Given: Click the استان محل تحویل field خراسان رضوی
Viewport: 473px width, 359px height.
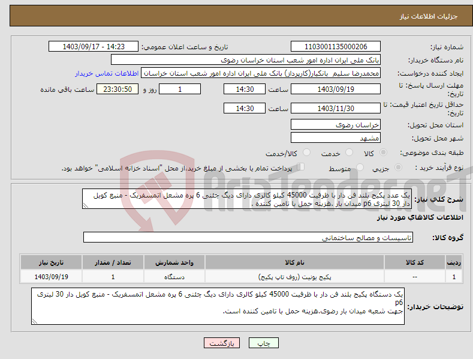Looking at the screenshot, I should pyautogui.click(x=336, y=124).
